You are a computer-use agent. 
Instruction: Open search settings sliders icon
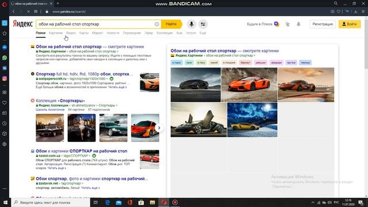(203, 24)
